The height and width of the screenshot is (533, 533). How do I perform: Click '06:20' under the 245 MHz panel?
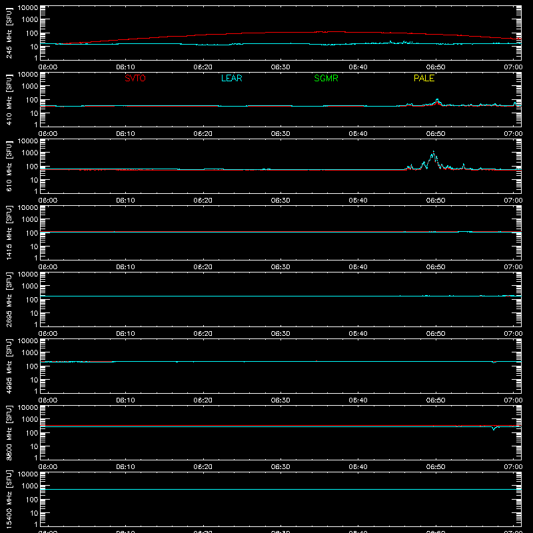203,67
